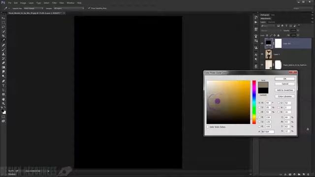Image resolution: width=315 pixels, height=177 pixels.
Task: Enable Only Web Colors checkbox
Action: (208, 127)
